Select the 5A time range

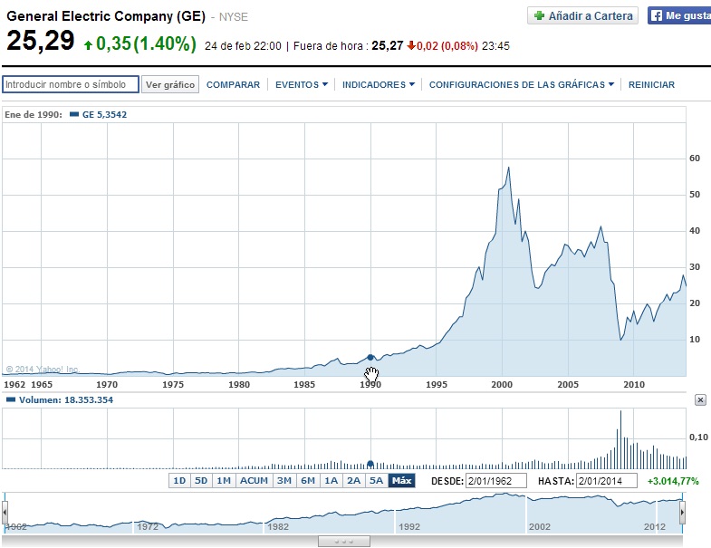377,480
